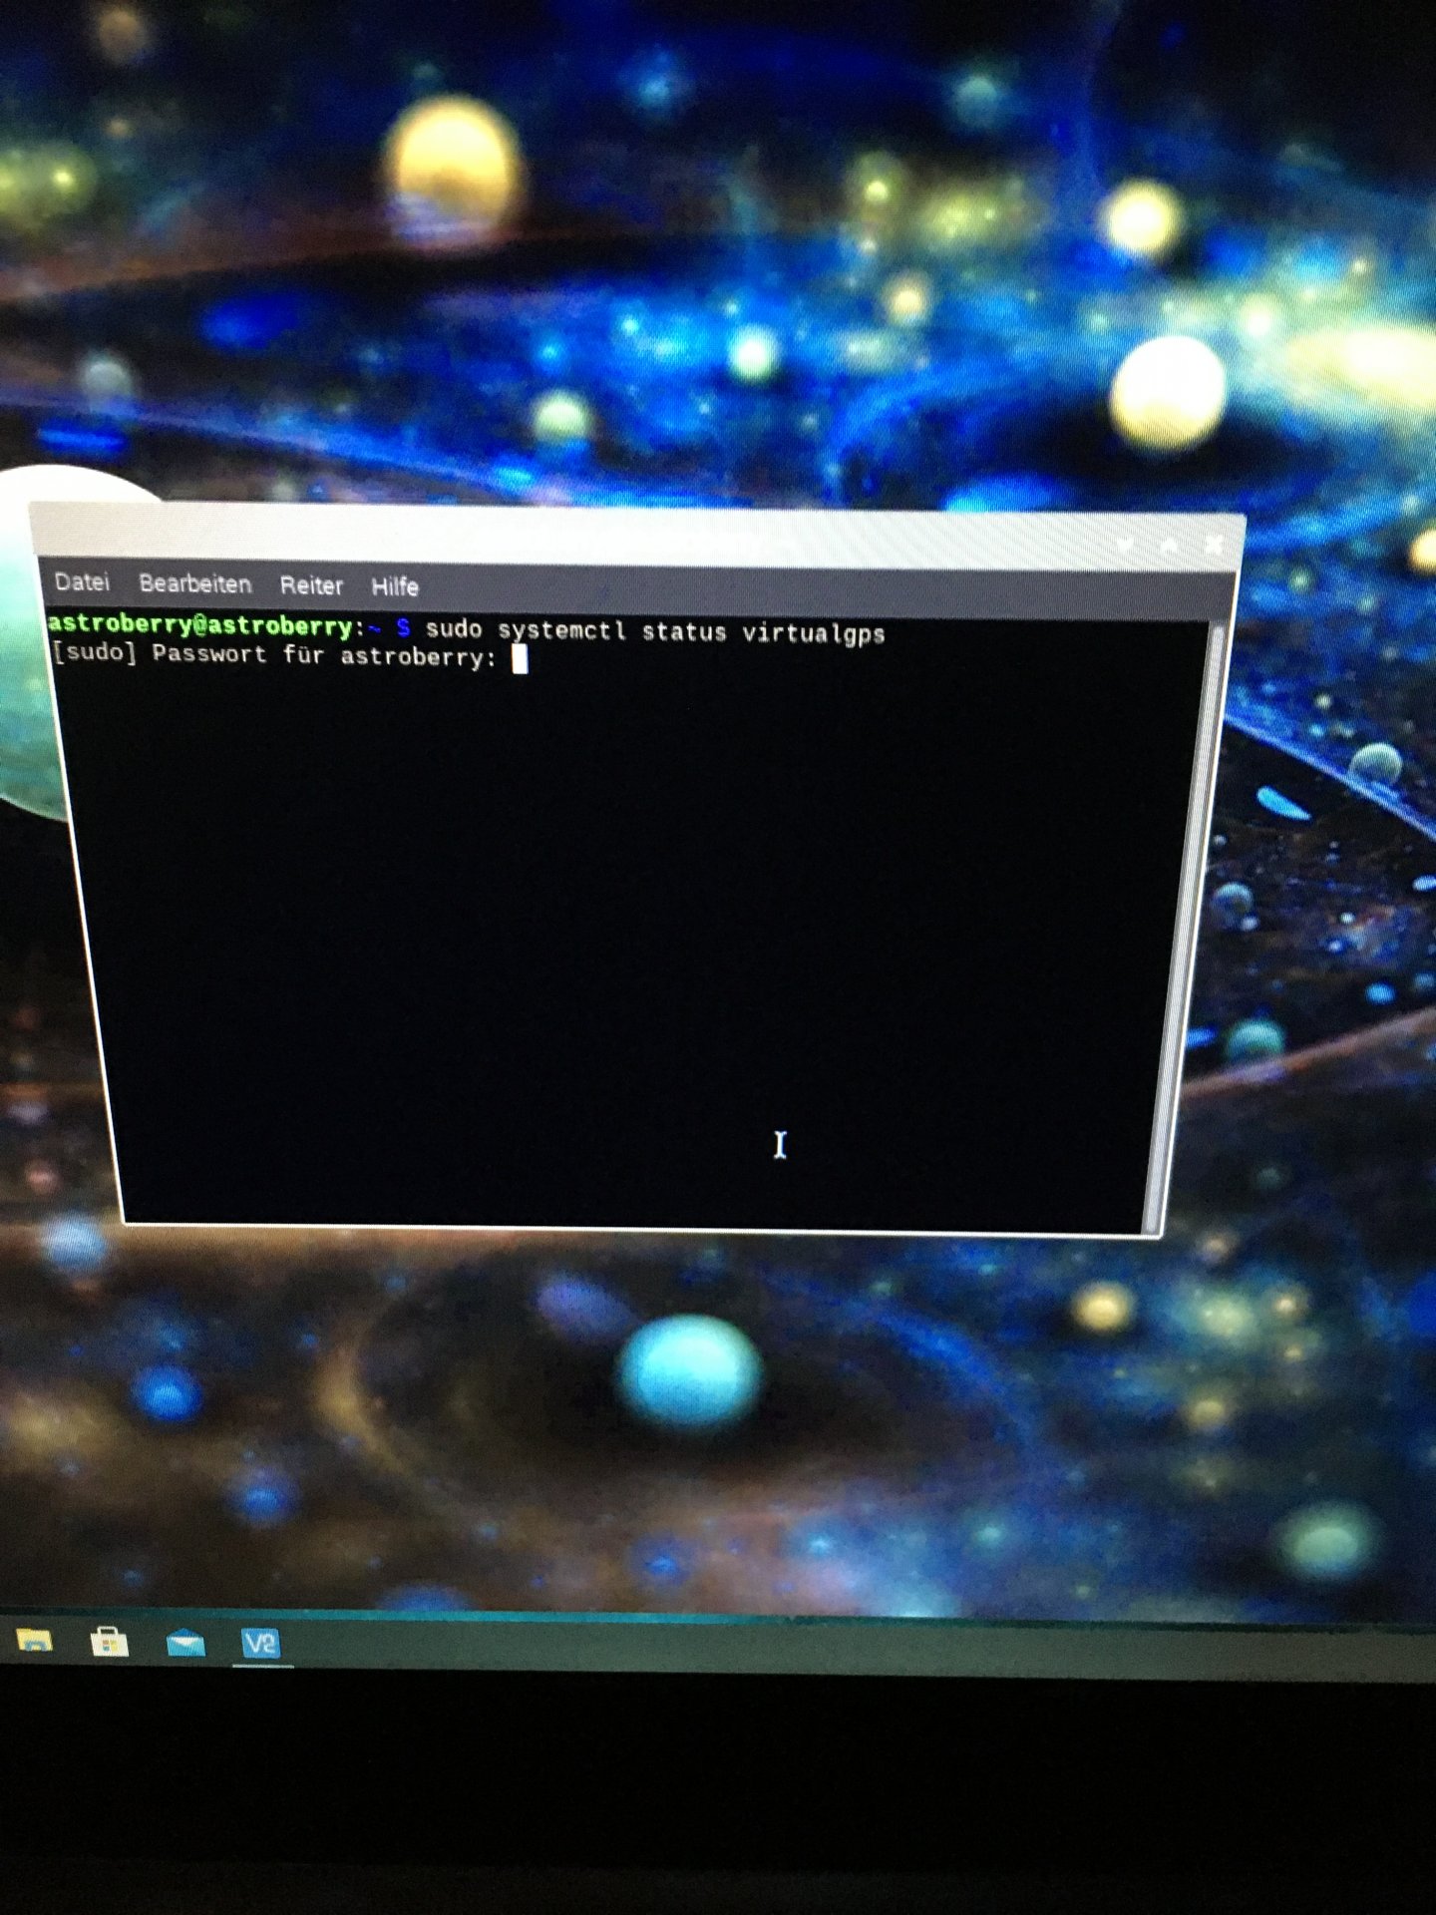Open the Hilfe menu
Viewport: 1436px width, 1915px height.
(x=395, y=586)
